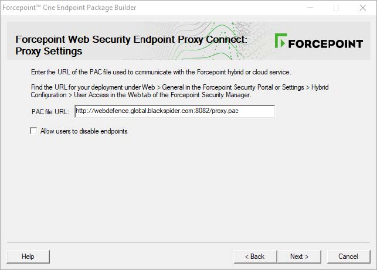This screenshot has height=270, width=377.
Task: Click the Allow users to disable endpoints label
Action: coord(84,131)
